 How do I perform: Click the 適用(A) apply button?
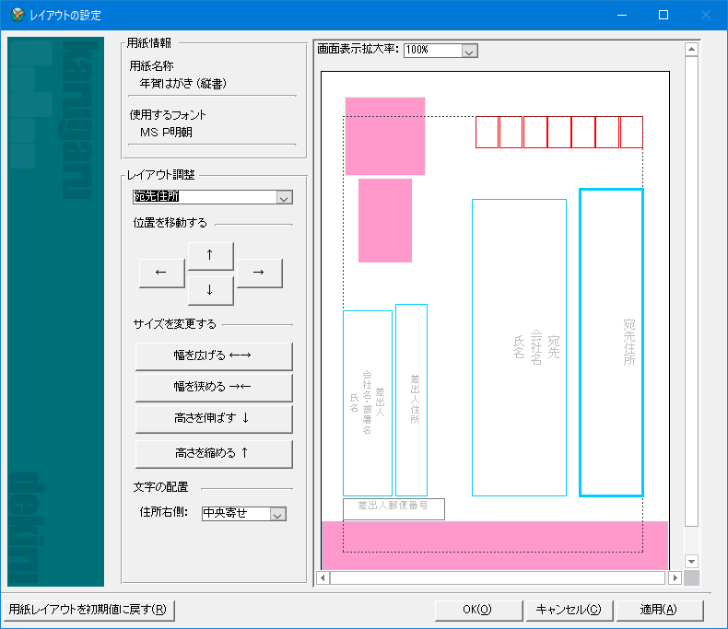point(659,610)
